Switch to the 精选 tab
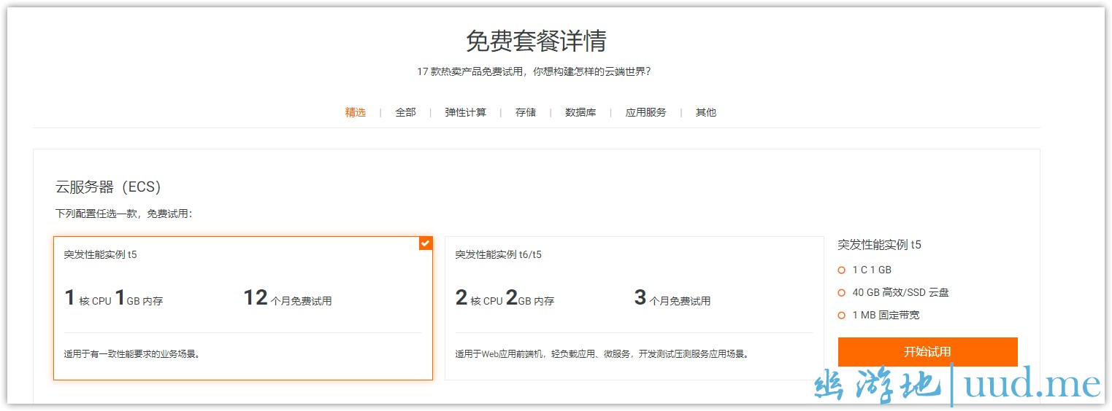Image resolution: width=1112 pixels, height=411 pixels. [356, 112]
